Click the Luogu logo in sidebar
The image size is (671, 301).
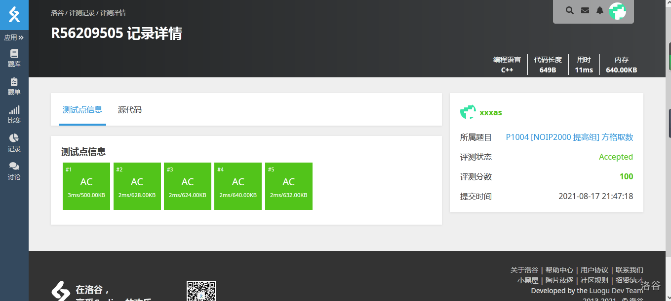(14, 15)
